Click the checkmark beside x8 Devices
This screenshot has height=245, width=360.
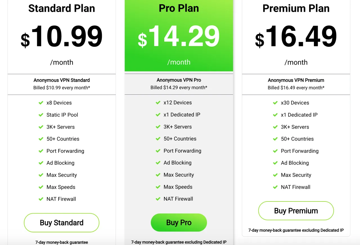point(41,103)
